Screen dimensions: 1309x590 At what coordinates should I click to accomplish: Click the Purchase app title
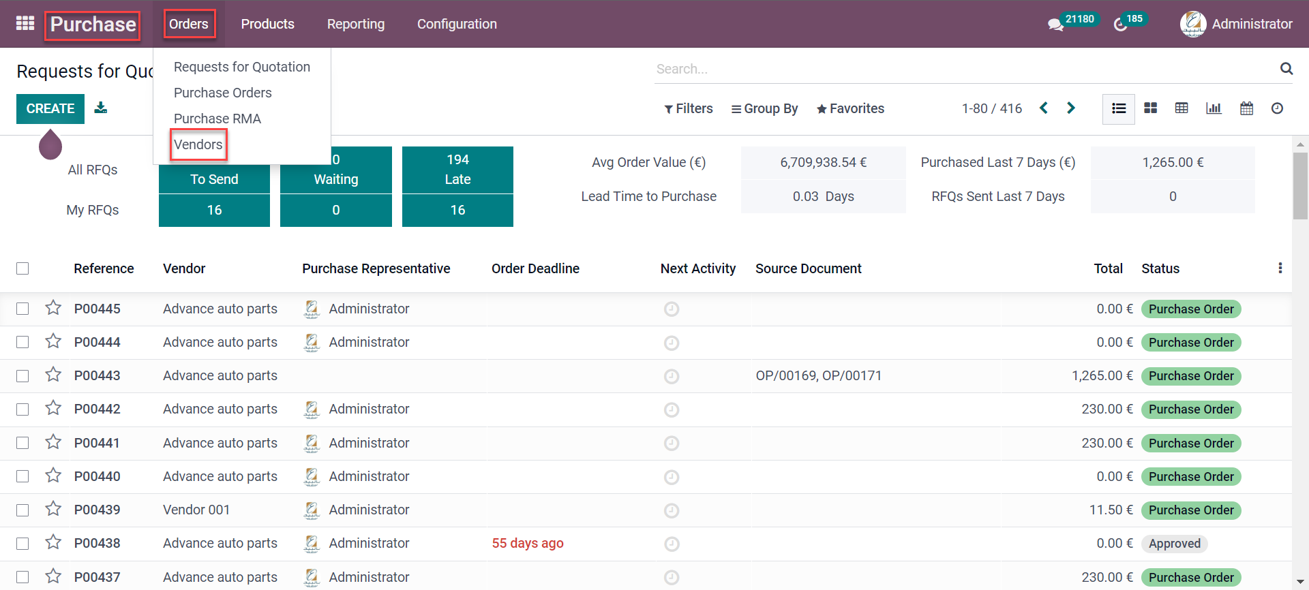(x=93, y=25)
